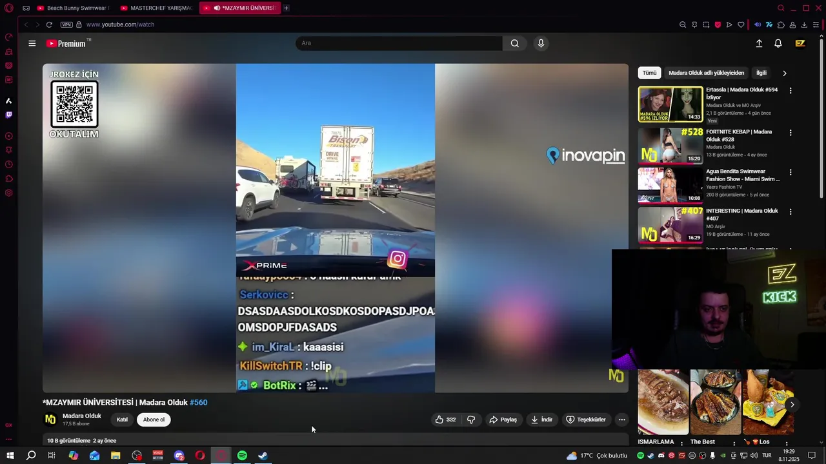Select the İlgili filter chip
Image resolution: width=826 pixels, height=464 pixels.
click(x=761, y=73)
